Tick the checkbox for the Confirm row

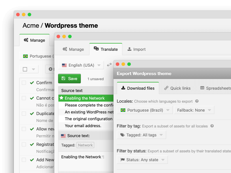24,83
